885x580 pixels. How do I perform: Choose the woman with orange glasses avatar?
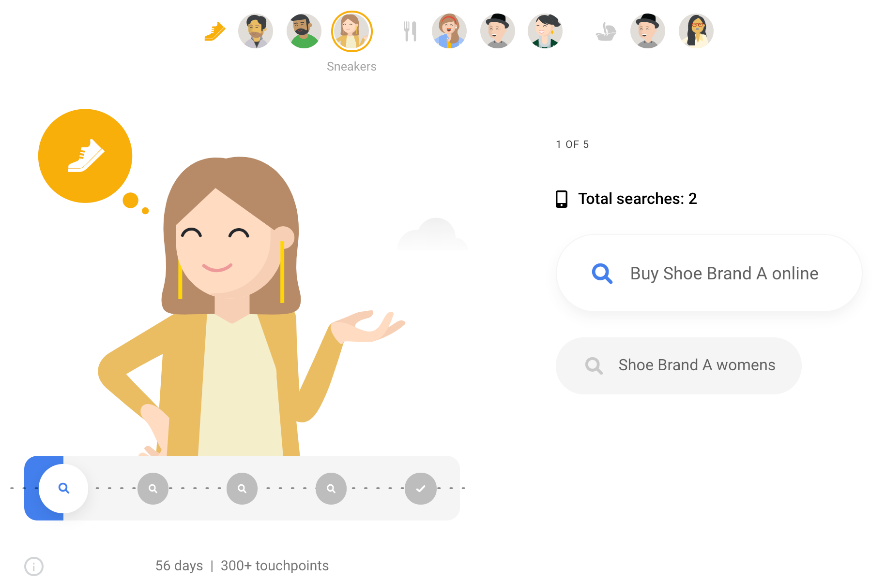point(696,31)
